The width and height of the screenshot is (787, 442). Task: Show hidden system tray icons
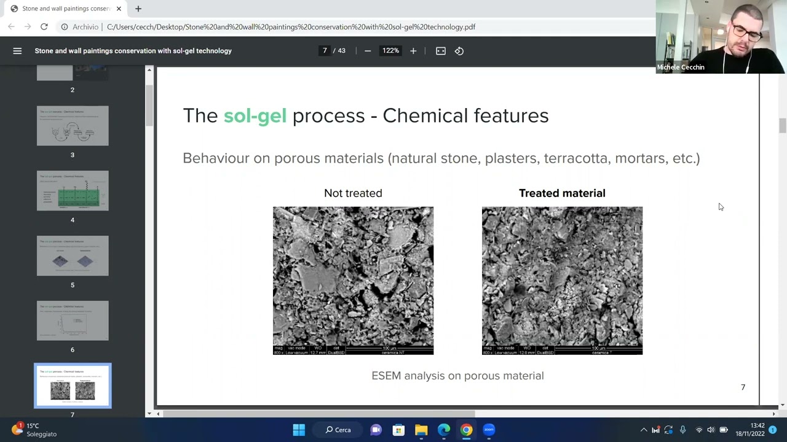click(x=644, y=430)
